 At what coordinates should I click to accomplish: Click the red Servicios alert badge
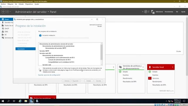pos(150,78)
